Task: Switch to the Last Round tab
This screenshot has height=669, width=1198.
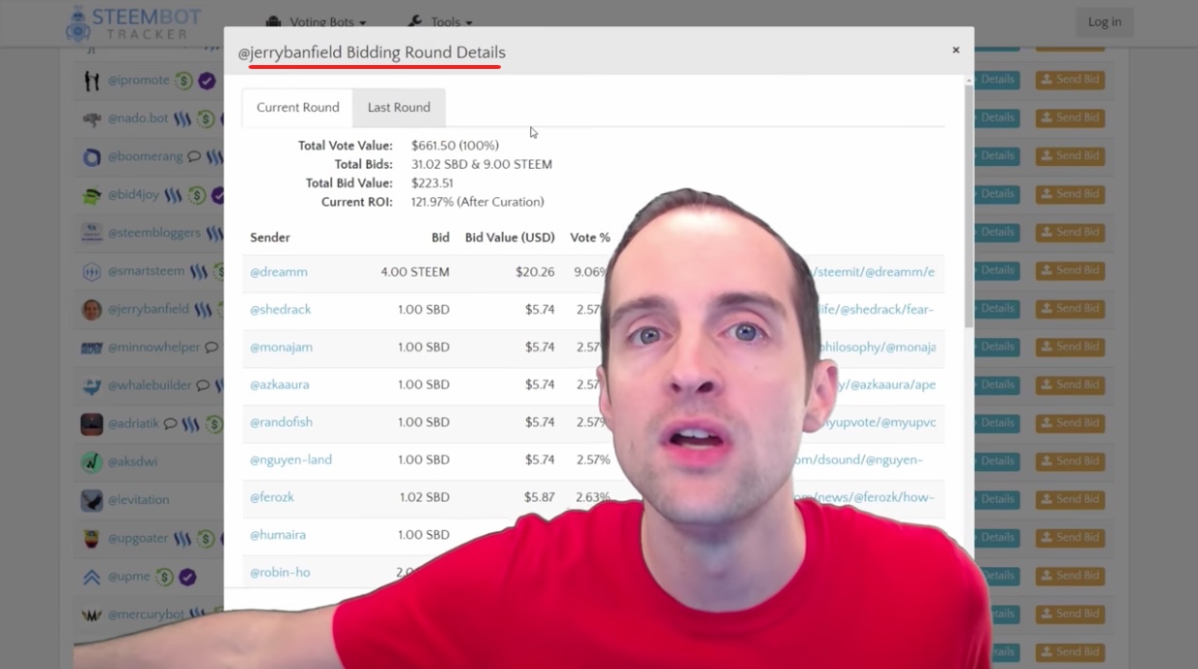Action: 399,108
